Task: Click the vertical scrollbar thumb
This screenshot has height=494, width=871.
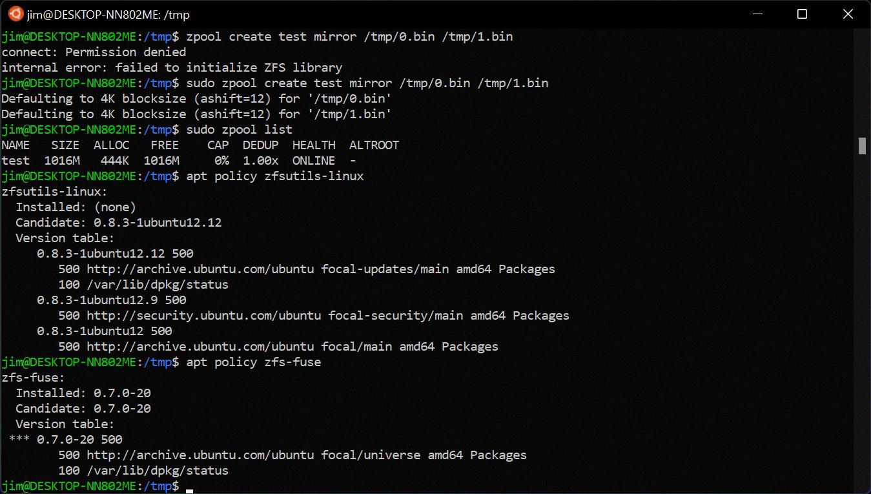Action: (862, 146)
